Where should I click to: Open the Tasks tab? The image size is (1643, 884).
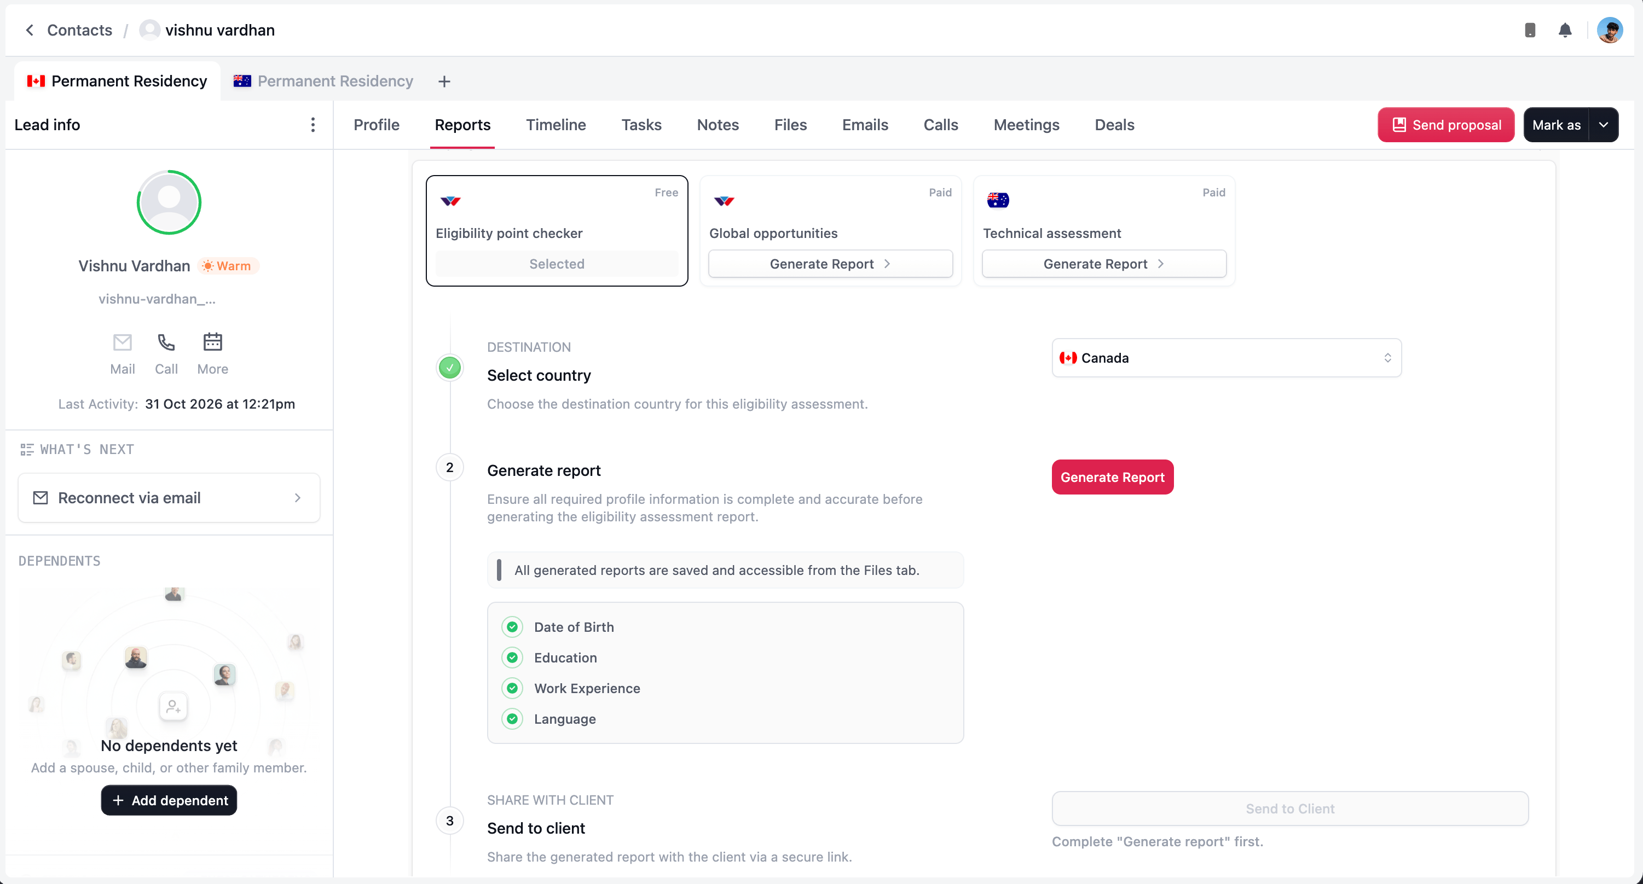coord(641,125)
